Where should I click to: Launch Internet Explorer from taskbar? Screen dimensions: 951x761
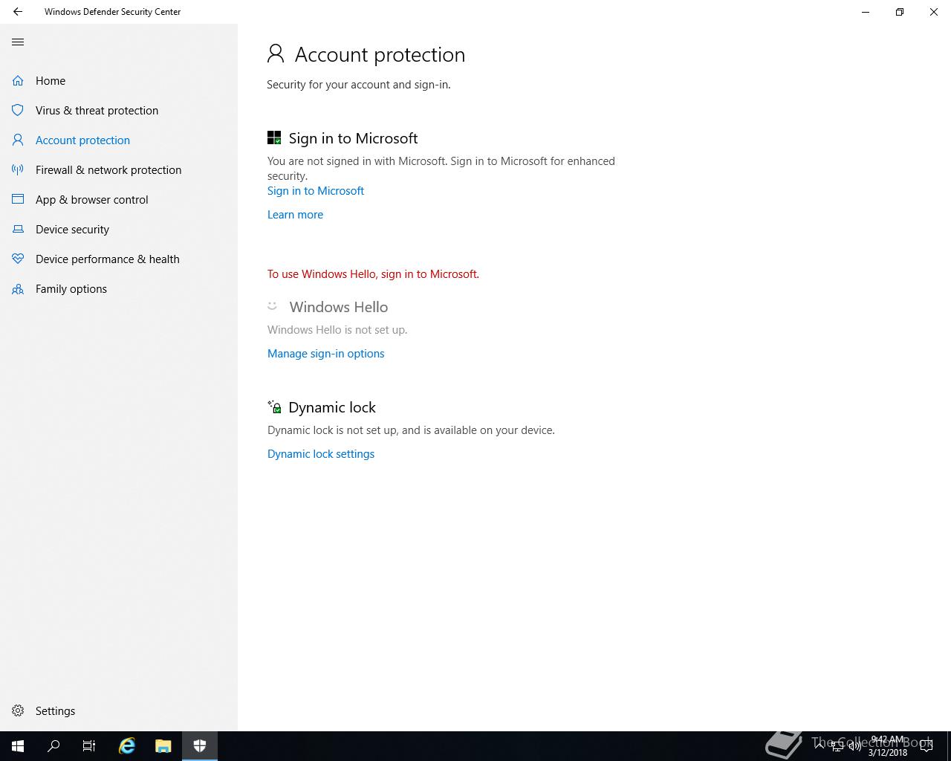[127, 746]
